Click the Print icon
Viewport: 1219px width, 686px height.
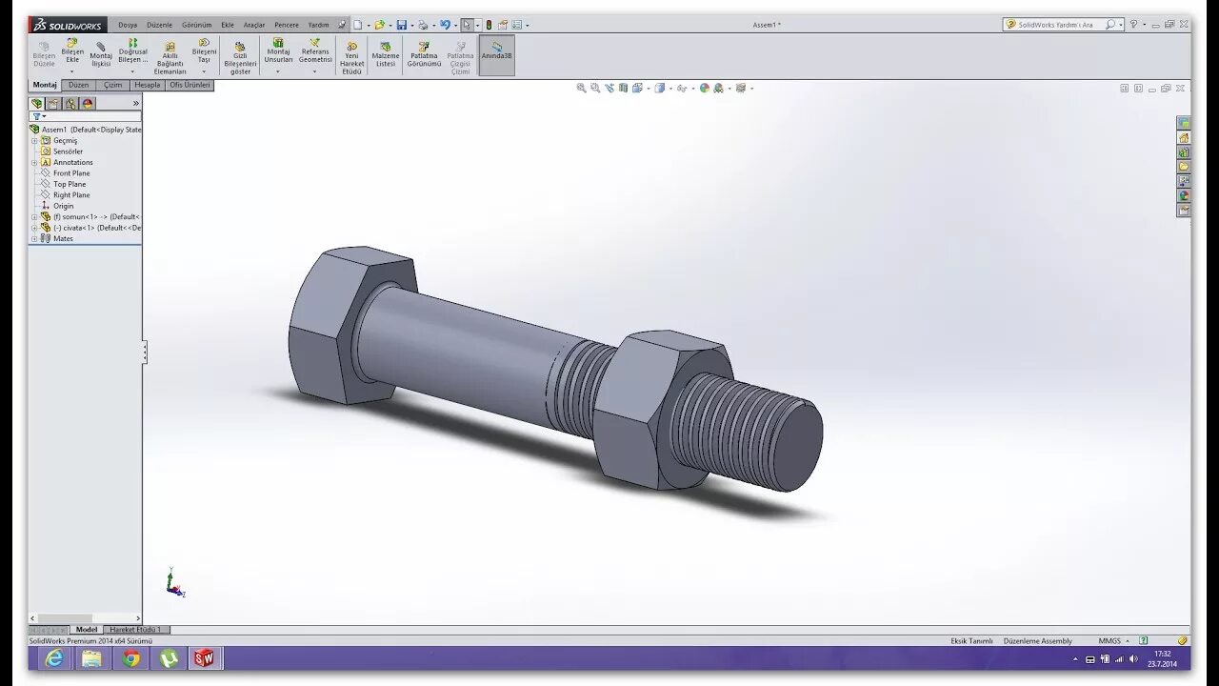[x=423, y=25]
